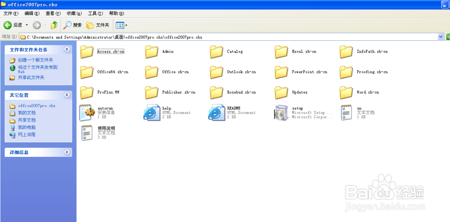Select the Outlook.zh-cn folder
The width and height of the screenshot is (450, 222).
pyautogui.click(x=233, y=72)
